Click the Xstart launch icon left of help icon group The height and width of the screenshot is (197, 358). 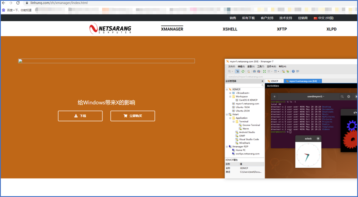coord(283,71)
